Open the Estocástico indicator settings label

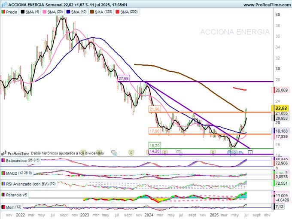click(23, 161)
